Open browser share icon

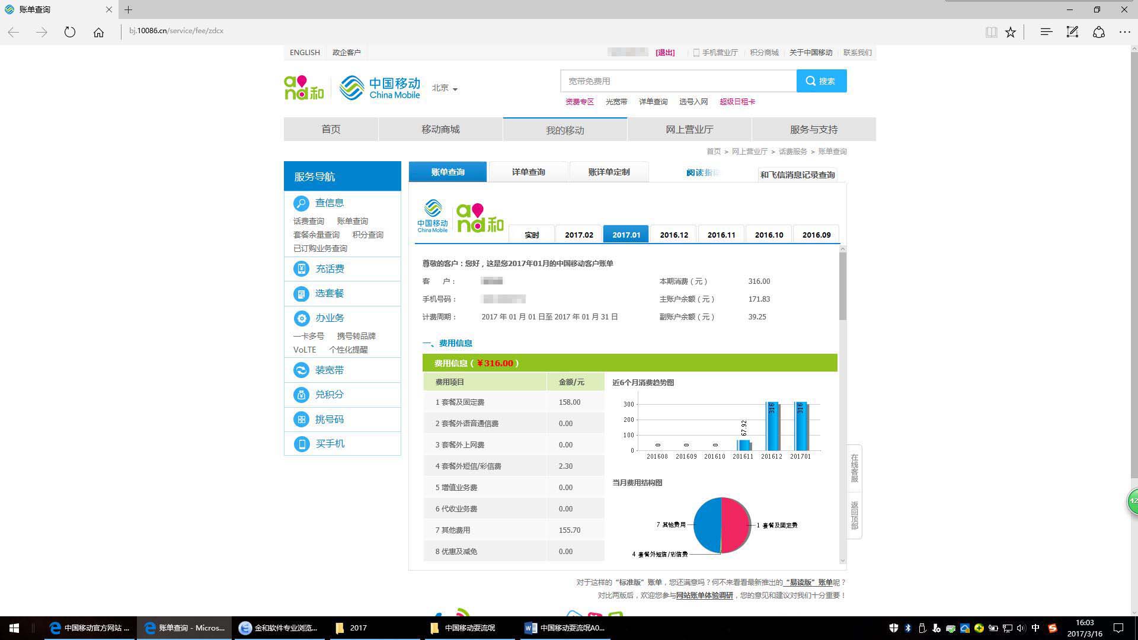pyautogui.click(x=1099, y=32)
